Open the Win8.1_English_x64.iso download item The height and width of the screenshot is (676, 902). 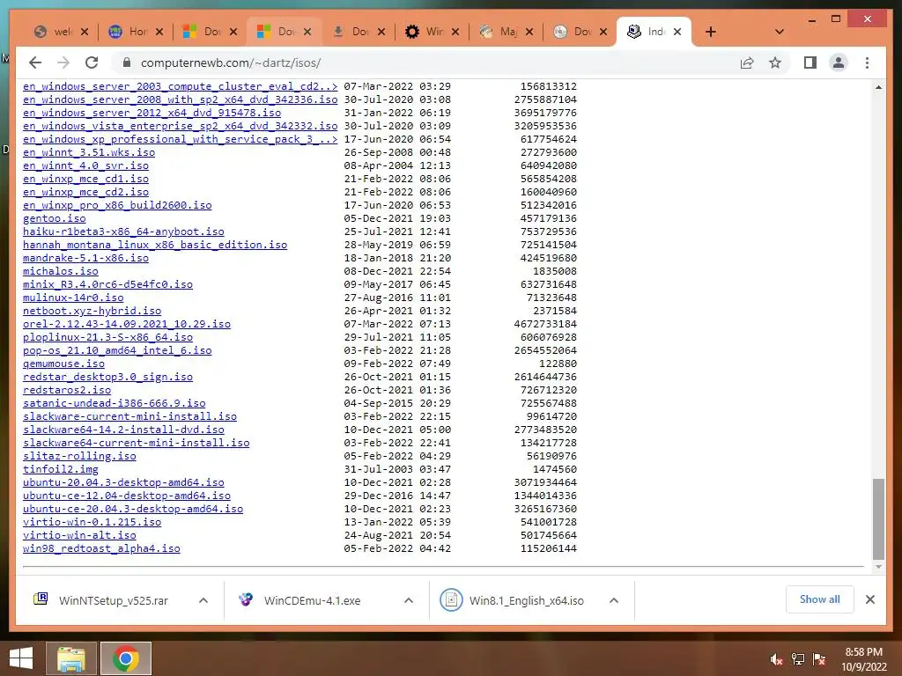click(x=527, y=600)
